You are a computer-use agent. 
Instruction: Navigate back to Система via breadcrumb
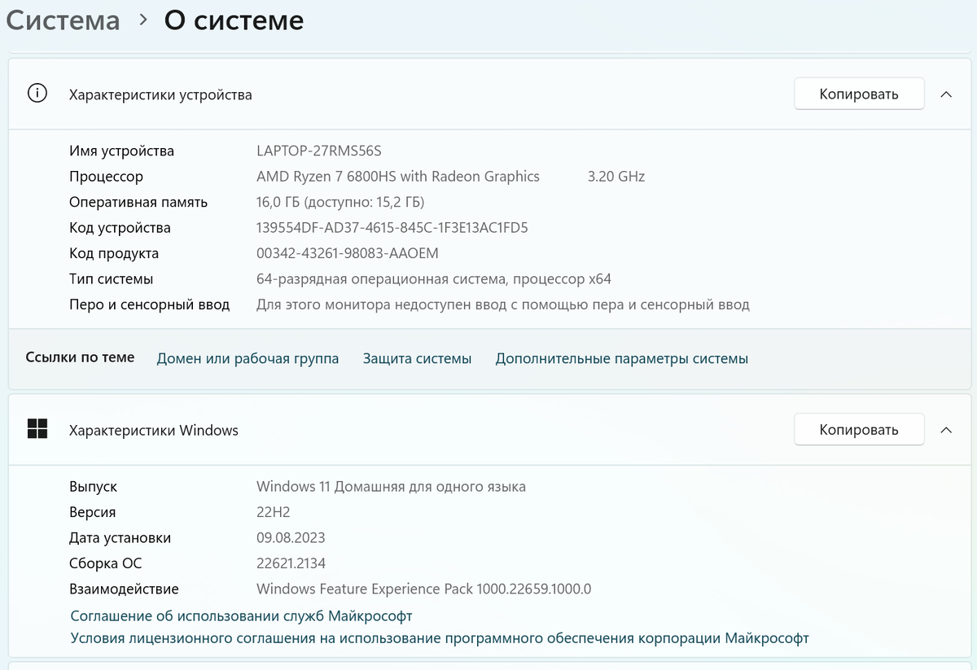pyautogui.click(x=63, y=20)
